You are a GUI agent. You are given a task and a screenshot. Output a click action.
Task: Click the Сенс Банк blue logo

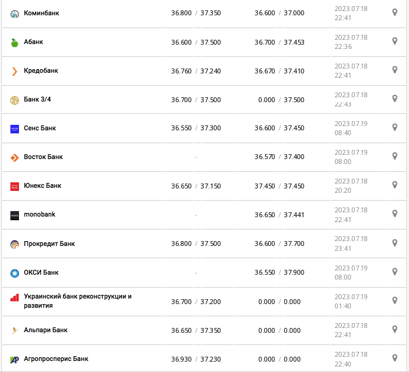pyautogui.click(x=15, y=128)
